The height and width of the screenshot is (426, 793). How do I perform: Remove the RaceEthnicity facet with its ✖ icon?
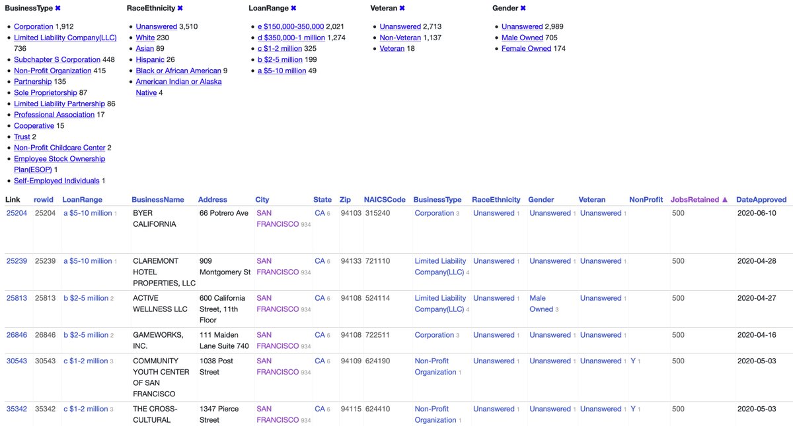[180, 8]
